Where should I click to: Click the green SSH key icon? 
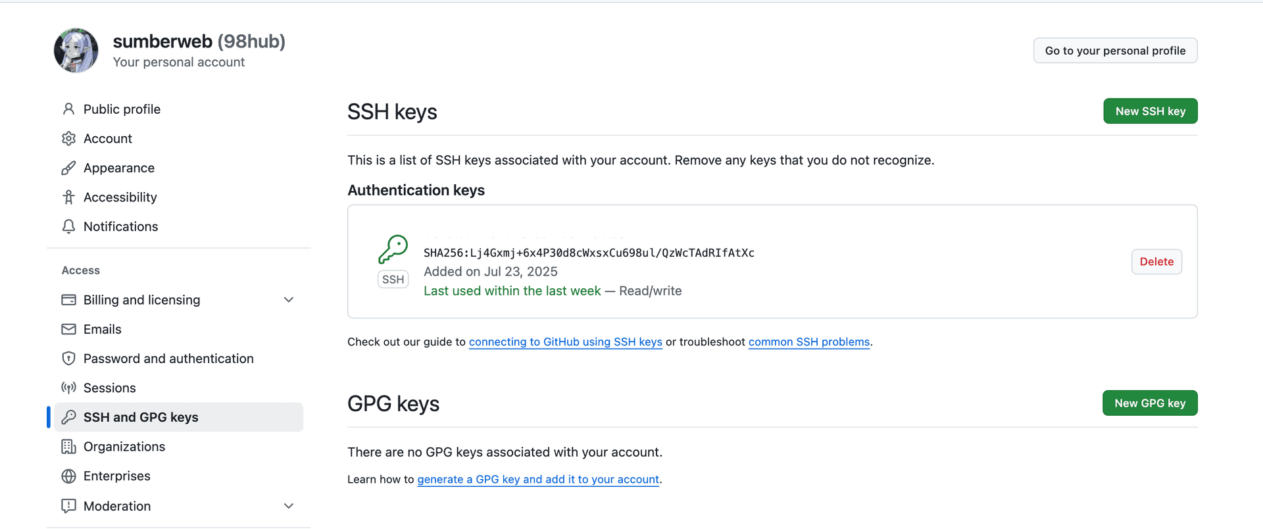393,249
